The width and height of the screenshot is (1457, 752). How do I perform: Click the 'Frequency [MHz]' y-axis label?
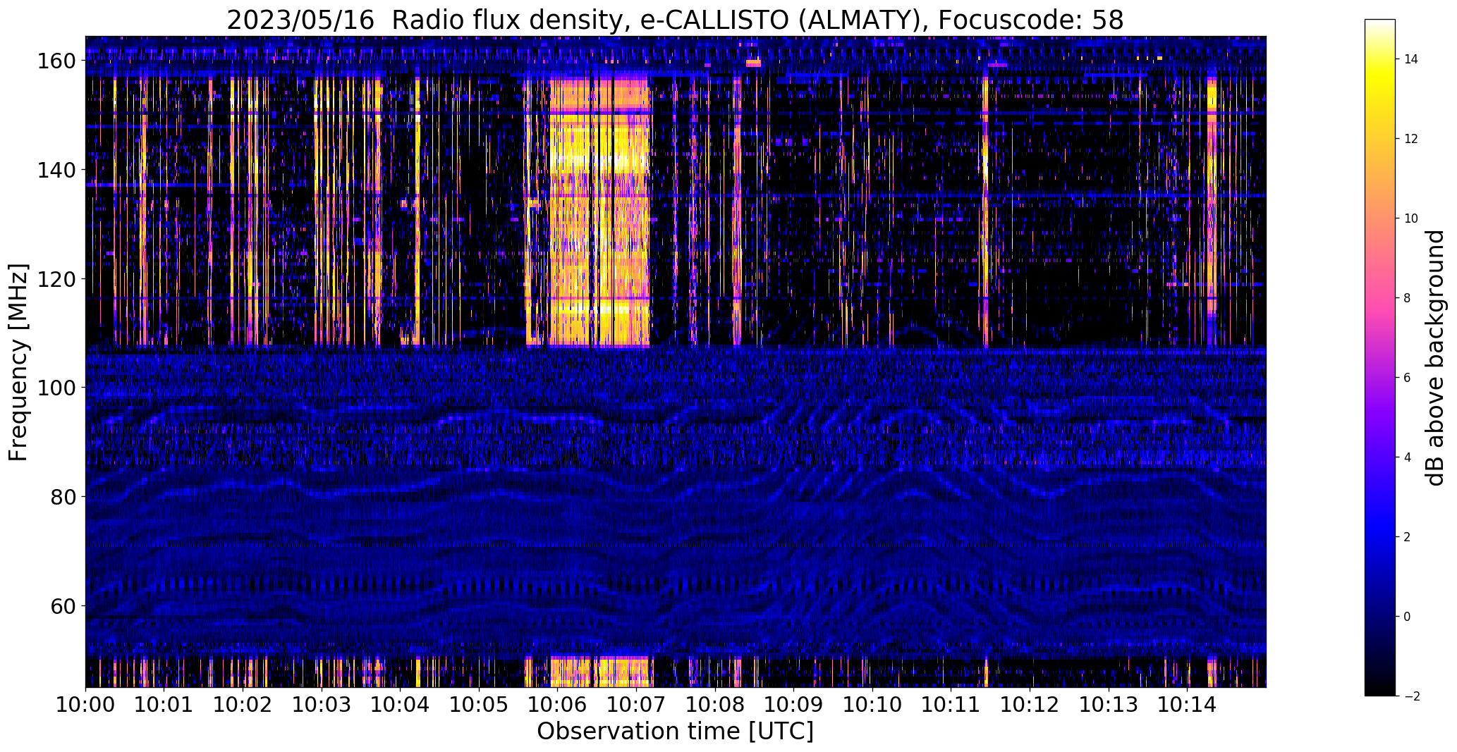18,362
